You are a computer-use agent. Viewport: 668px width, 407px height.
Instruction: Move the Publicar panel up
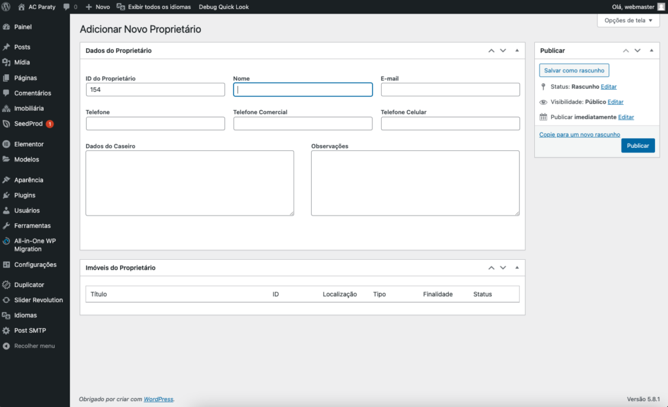(626, 50)
